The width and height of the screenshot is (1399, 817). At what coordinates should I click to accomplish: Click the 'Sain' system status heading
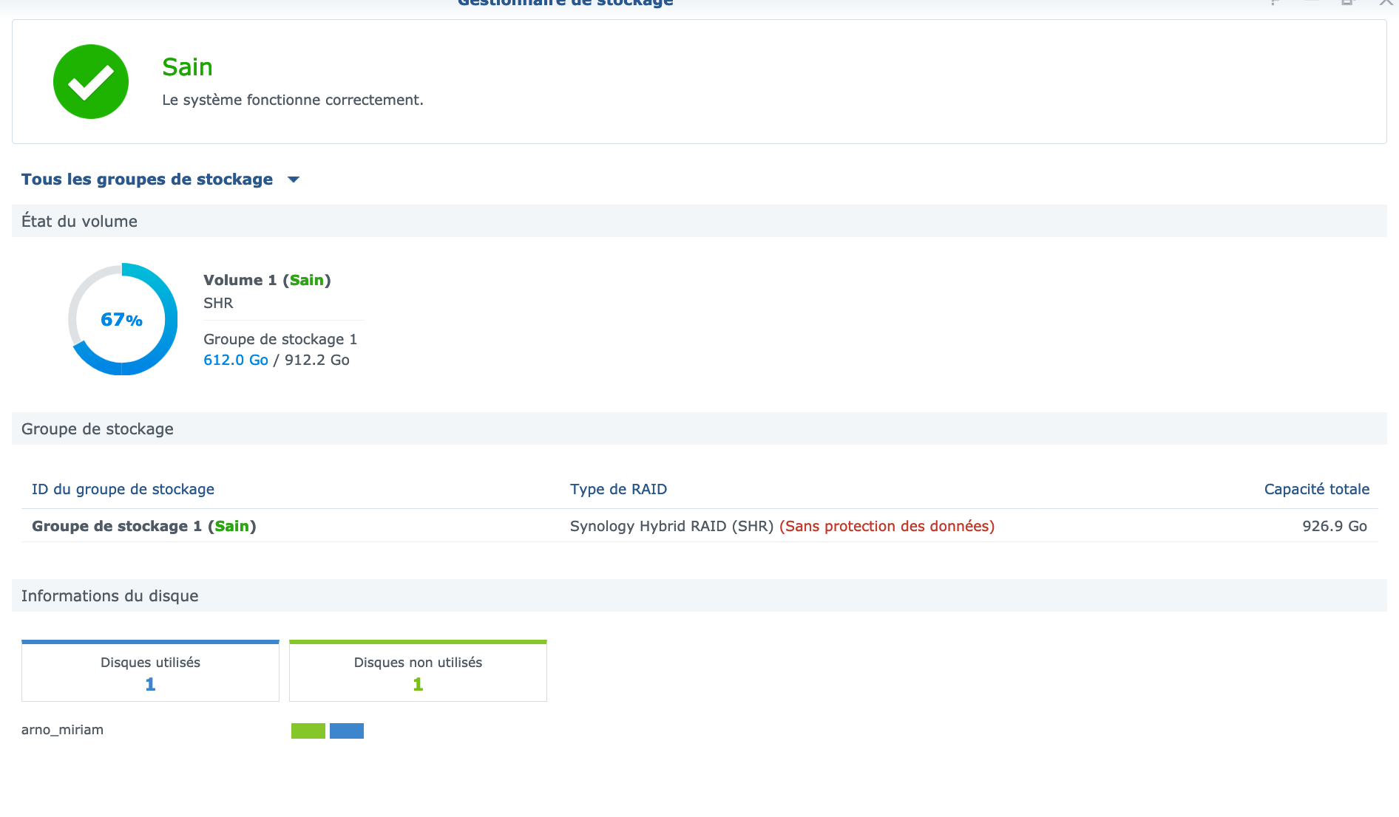click(187, 67)
